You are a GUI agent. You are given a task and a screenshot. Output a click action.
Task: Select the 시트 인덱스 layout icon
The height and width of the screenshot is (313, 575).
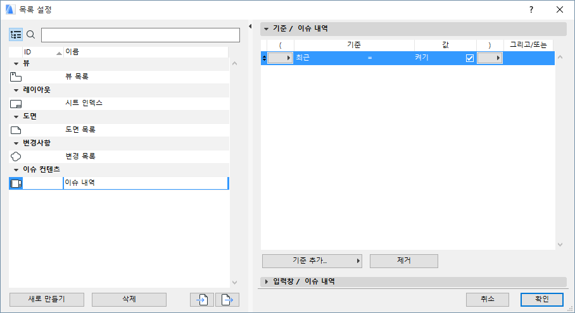[x=16, y=104]
